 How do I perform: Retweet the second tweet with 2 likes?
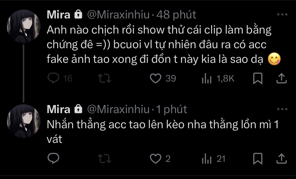104,159
